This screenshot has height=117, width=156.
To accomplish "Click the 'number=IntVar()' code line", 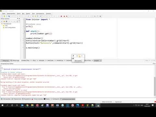I will point(34,38).
